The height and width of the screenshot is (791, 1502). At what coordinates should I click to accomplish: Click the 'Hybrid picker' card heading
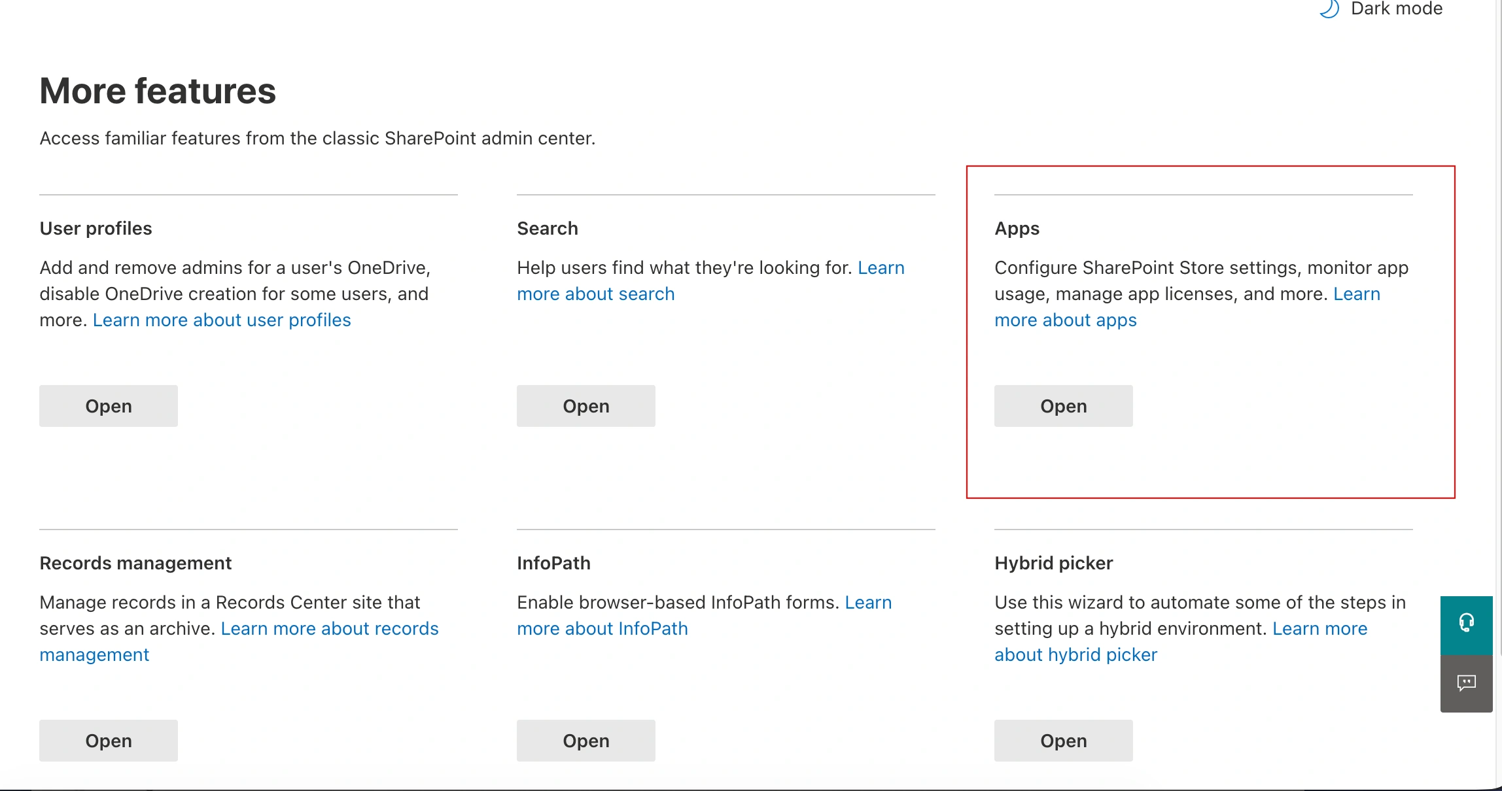[1054, 563]
